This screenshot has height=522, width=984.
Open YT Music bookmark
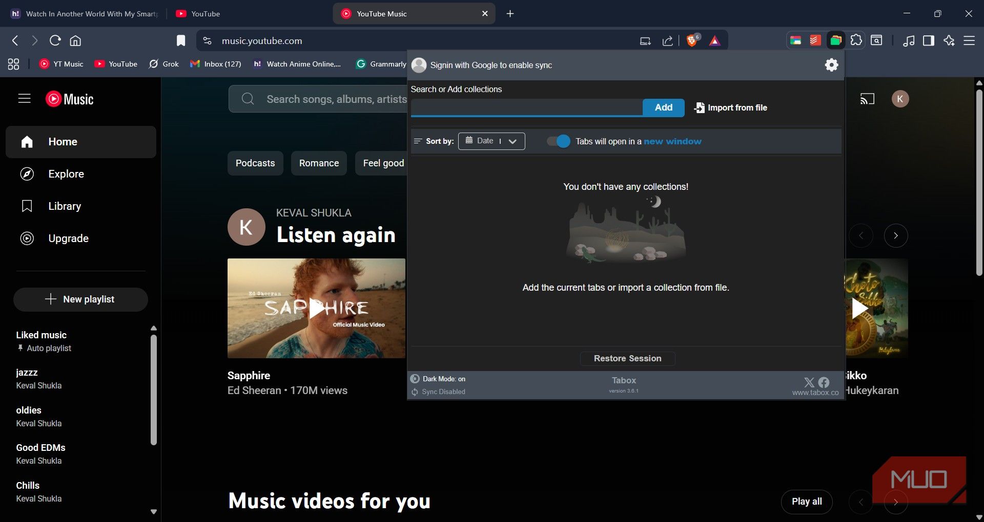point(61,64)
